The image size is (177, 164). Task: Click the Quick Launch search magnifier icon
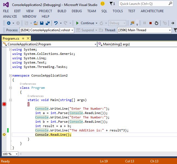pyautogui.click(x=170, y=4)
